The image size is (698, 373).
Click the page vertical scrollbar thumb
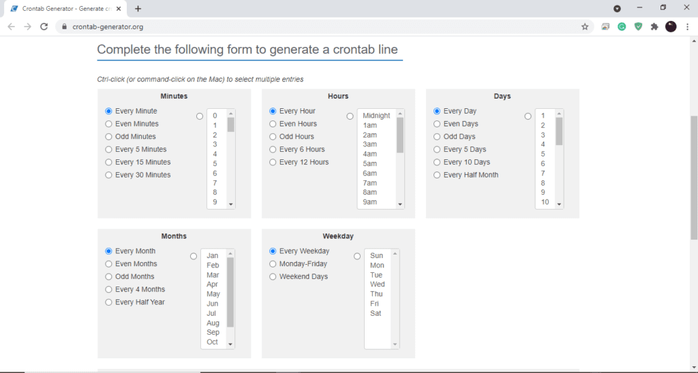click(694, 178)
